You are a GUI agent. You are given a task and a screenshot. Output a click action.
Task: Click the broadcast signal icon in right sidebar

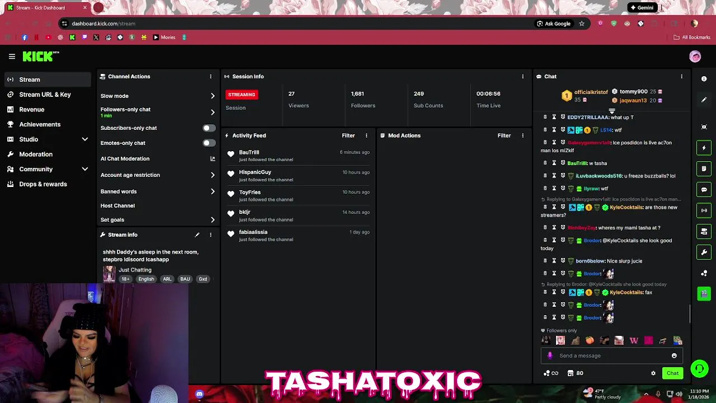(x=704, y=210)
